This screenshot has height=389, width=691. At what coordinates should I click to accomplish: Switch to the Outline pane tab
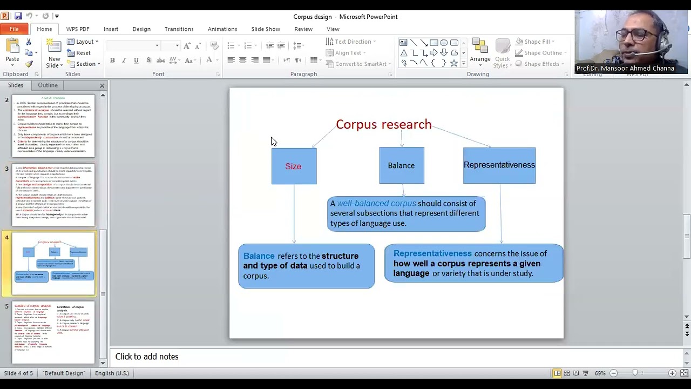pyautogui.click(x=48, y=85)
